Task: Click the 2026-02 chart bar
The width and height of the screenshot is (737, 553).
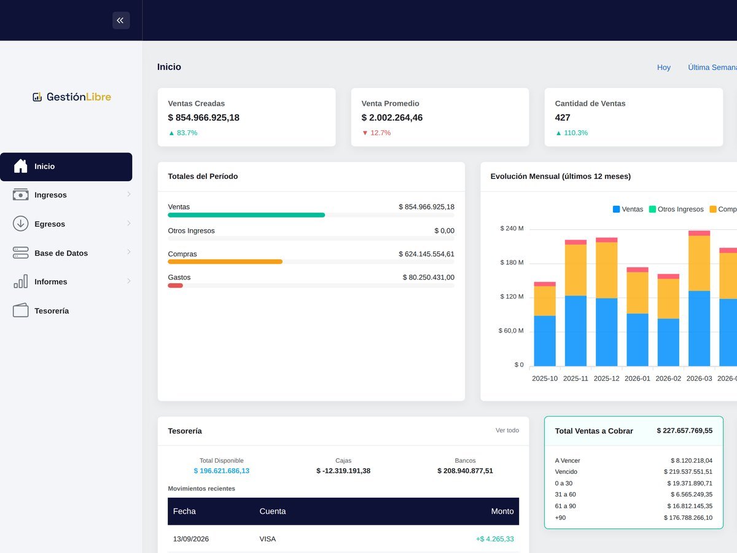Action: point(668,320)
